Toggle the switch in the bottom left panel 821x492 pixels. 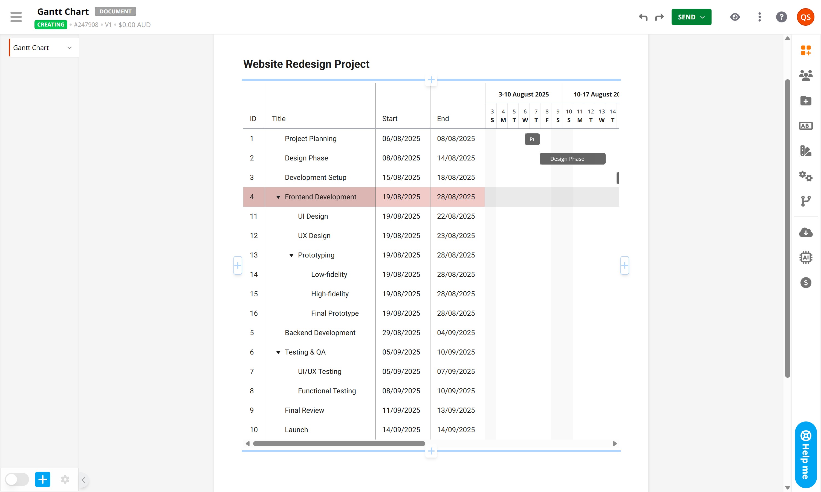pos(17,479)
